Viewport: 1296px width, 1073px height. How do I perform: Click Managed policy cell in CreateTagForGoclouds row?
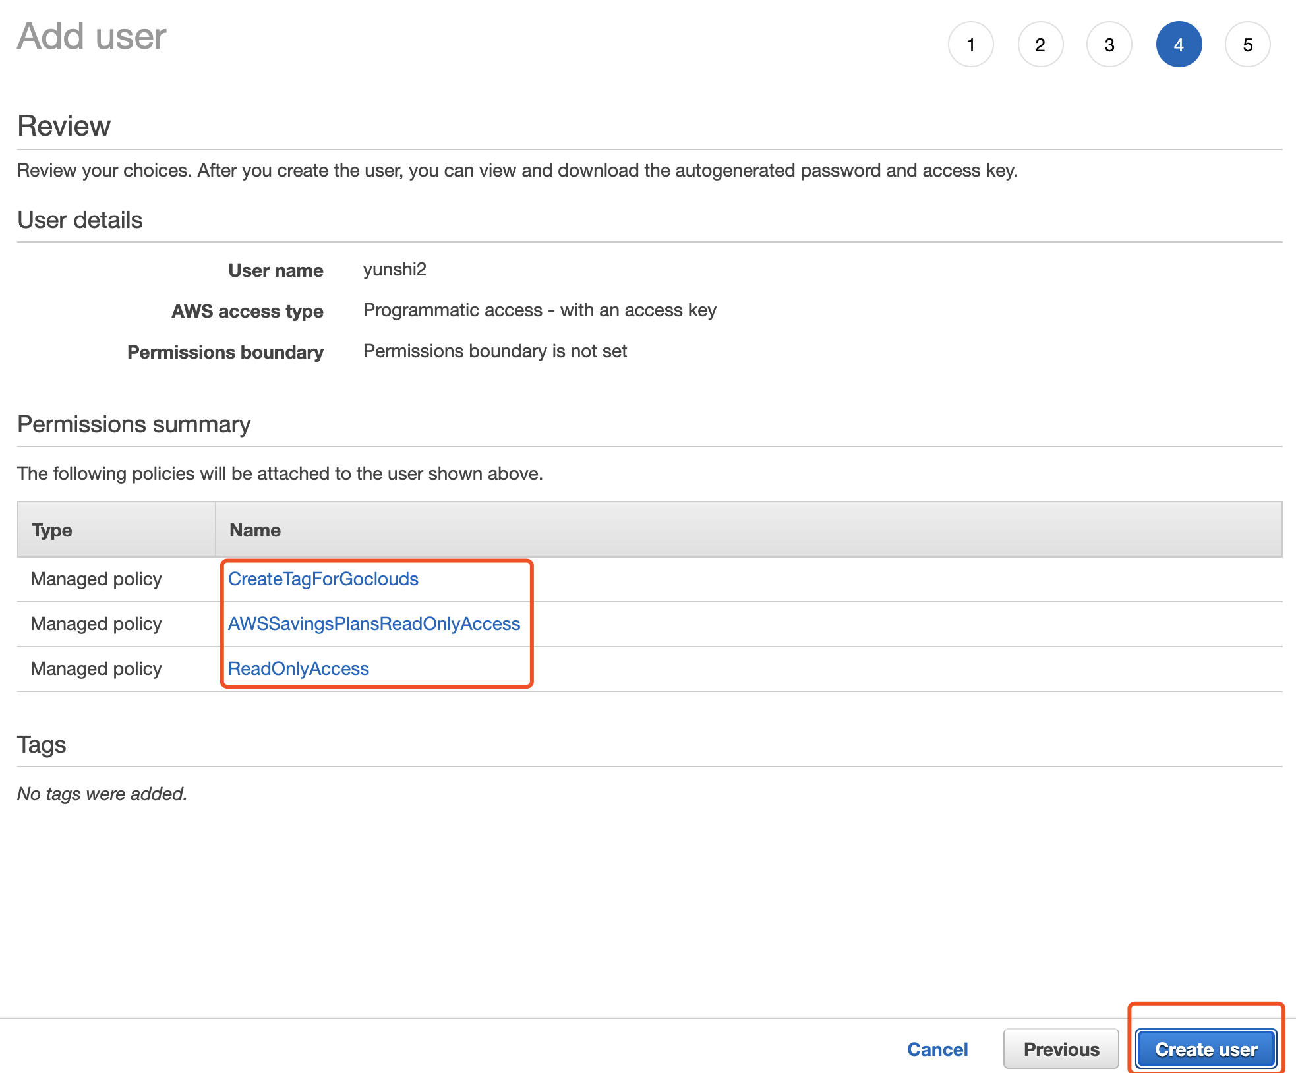tap(96, 579)
